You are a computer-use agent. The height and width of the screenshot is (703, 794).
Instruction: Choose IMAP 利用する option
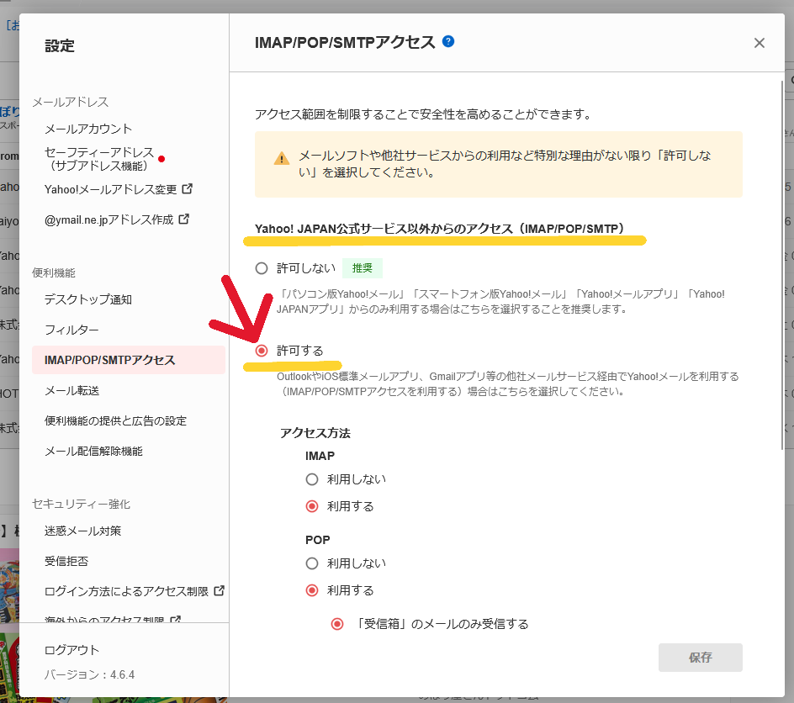(312, 506)
